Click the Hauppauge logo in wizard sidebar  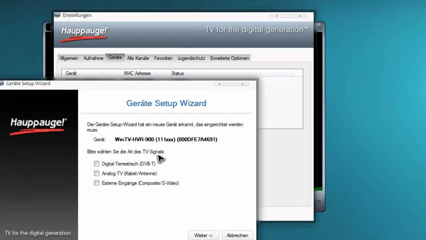tap(38, 126)
